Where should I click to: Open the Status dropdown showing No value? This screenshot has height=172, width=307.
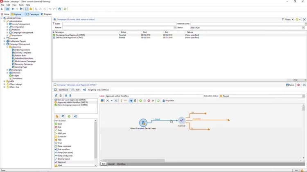pos(303,28)
